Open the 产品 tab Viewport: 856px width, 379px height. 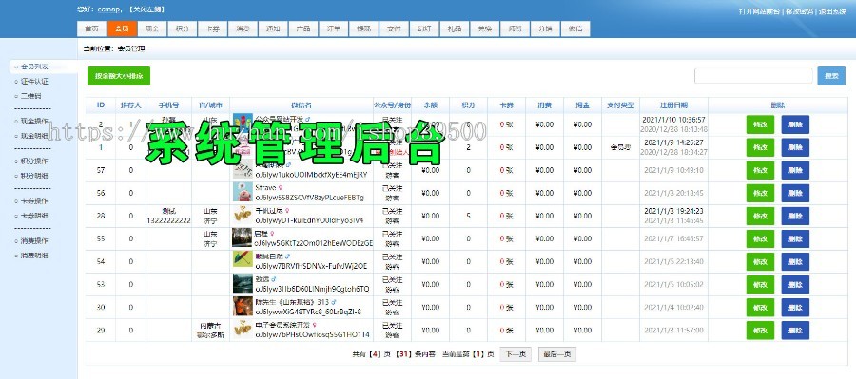coord(303,28)
